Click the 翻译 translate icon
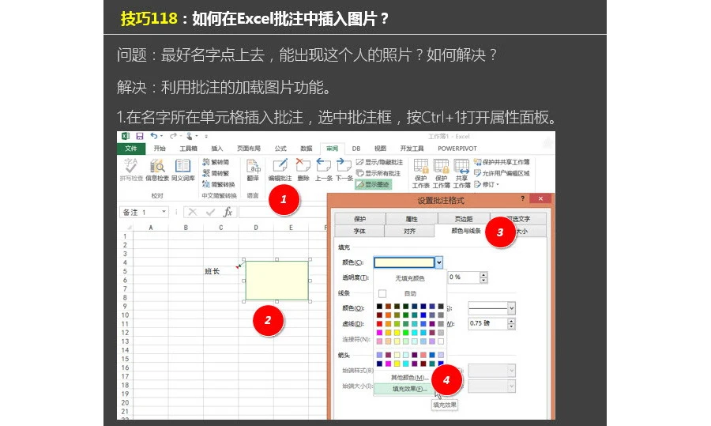This screenshot has width=711, height=426. pyautogui.click(x=253, y=170)
